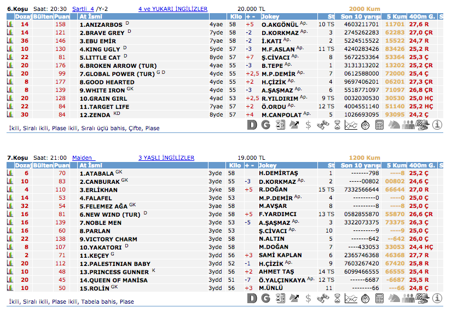
Task: Open the bar chart icon beside ANIZARBOS
Action: (10, 25)
